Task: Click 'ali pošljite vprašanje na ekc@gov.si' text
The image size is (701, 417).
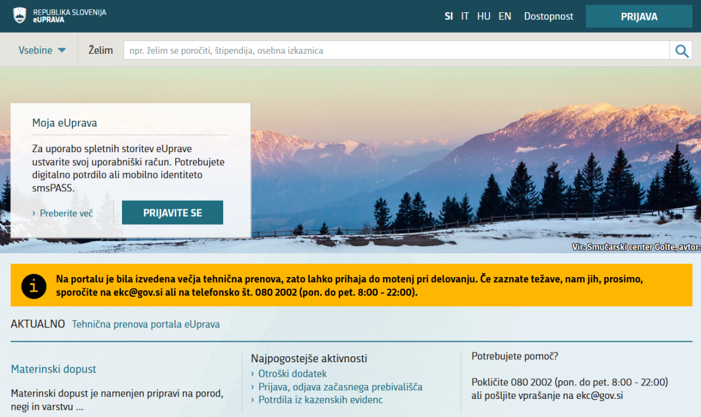Action: (x=547, y=396)
